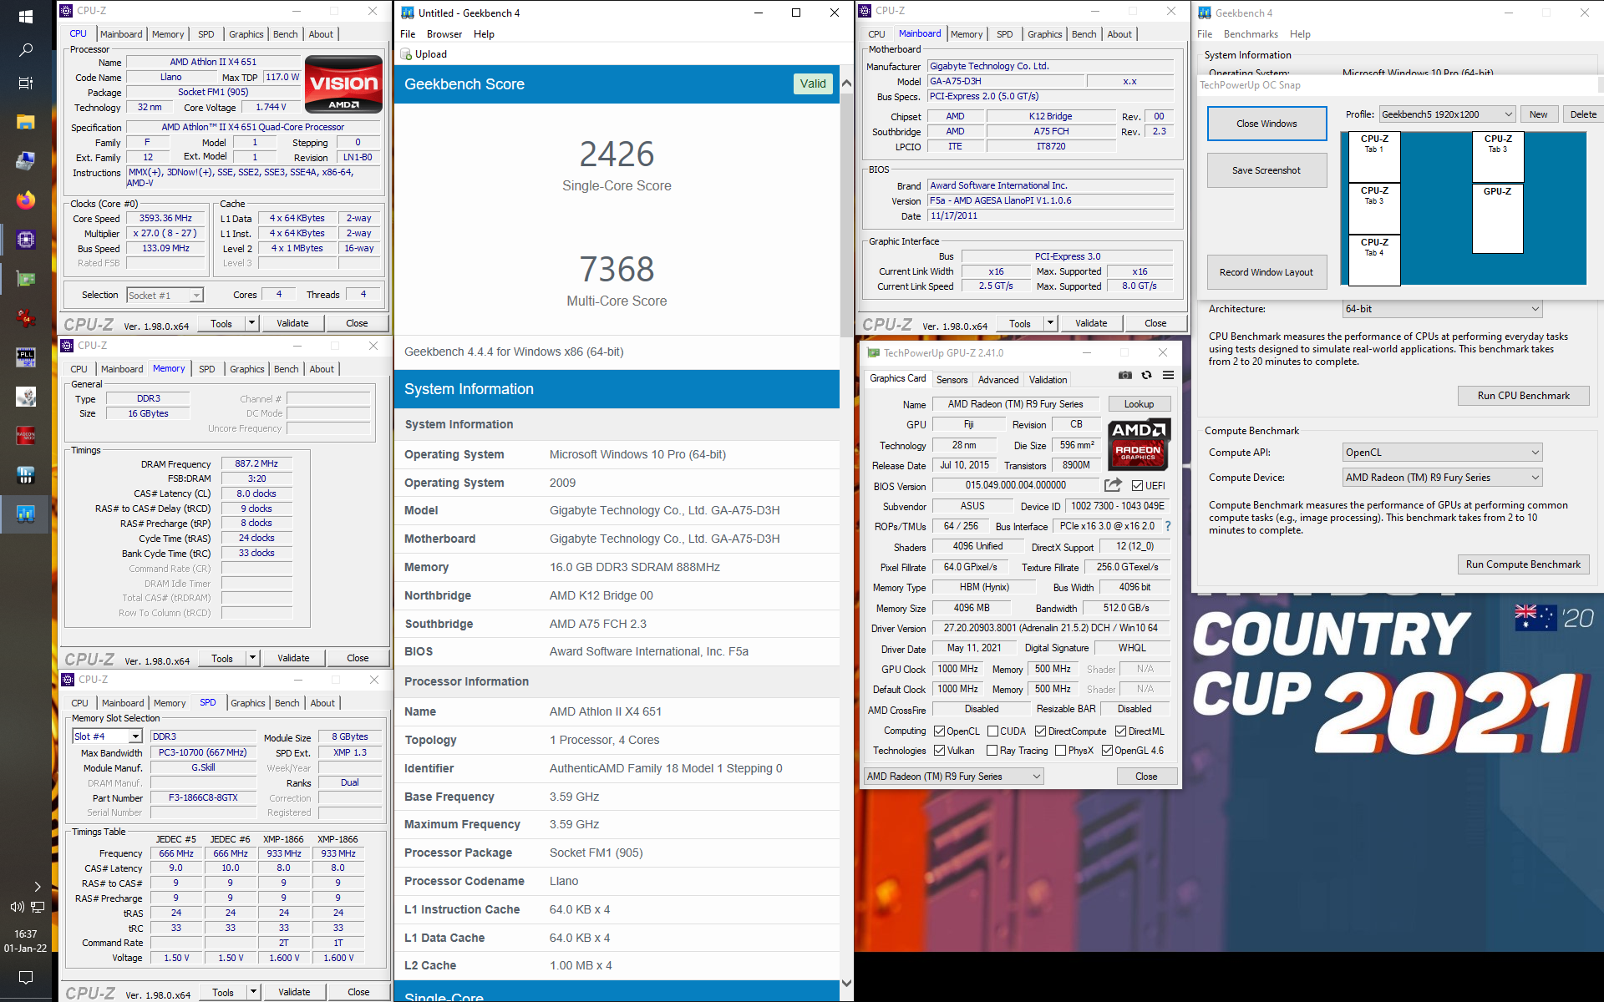Open the Socket #1 selection dropdown
This screenshot has width=1604, height=1002.
[165, 296]
